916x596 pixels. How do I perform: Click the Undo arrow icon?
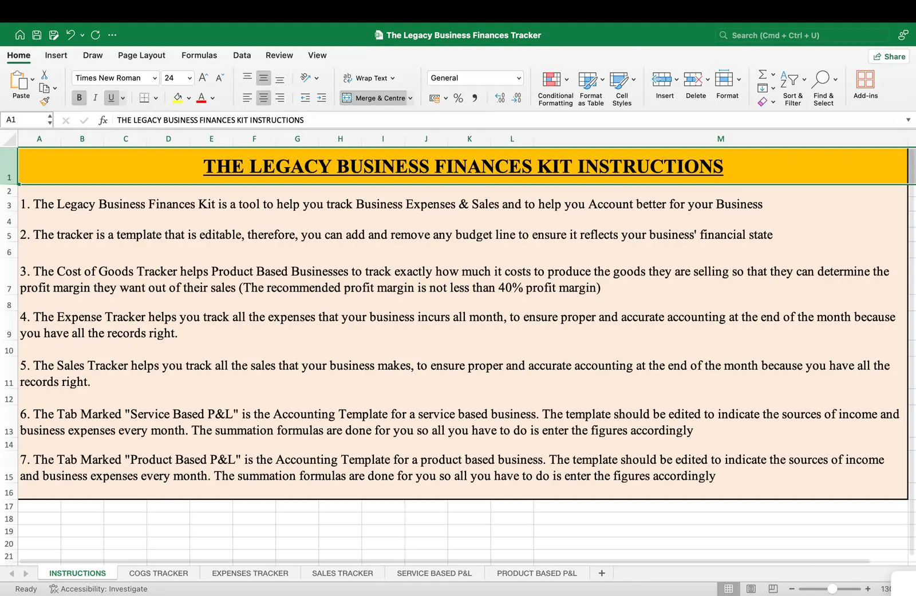point(70,35)
